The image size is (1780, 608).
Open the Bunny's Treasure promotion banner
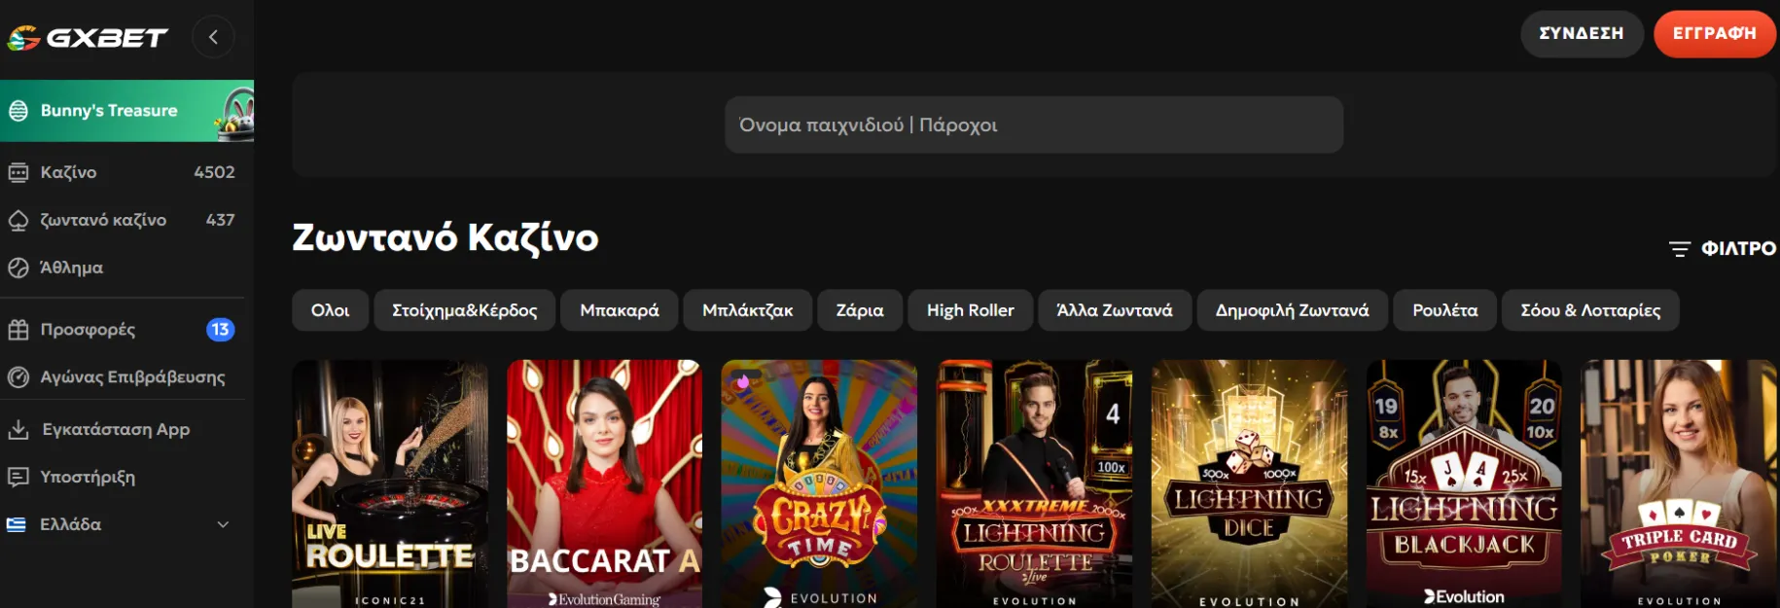click(x=126, y=111)
